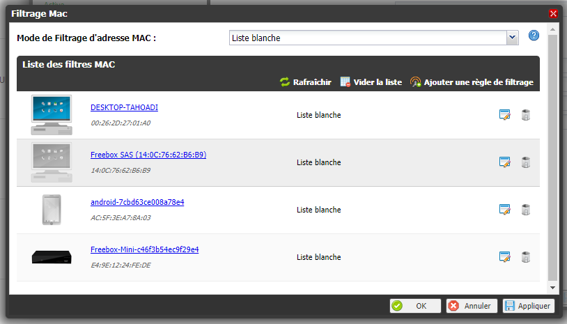The width and height of the screenshot is (567, 324).
Task: Refresh list with Rafraîchir
Action: (306, 82)
